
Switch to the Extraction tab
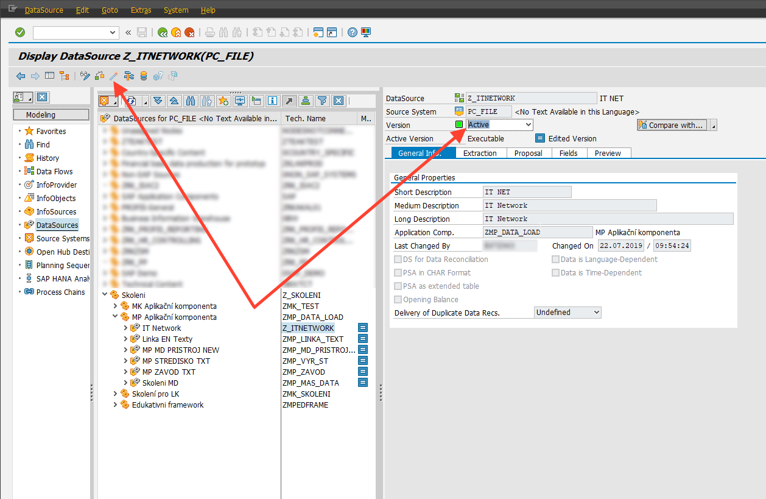pos(480,153)
